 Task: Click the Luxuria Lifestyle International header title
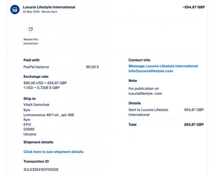click(49, 7)
